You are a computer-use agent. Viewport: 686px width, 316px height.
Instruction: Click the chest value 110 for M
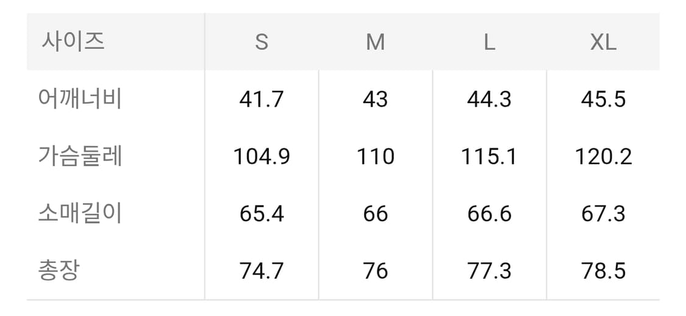pyautogui.click(x=375, y=156)
